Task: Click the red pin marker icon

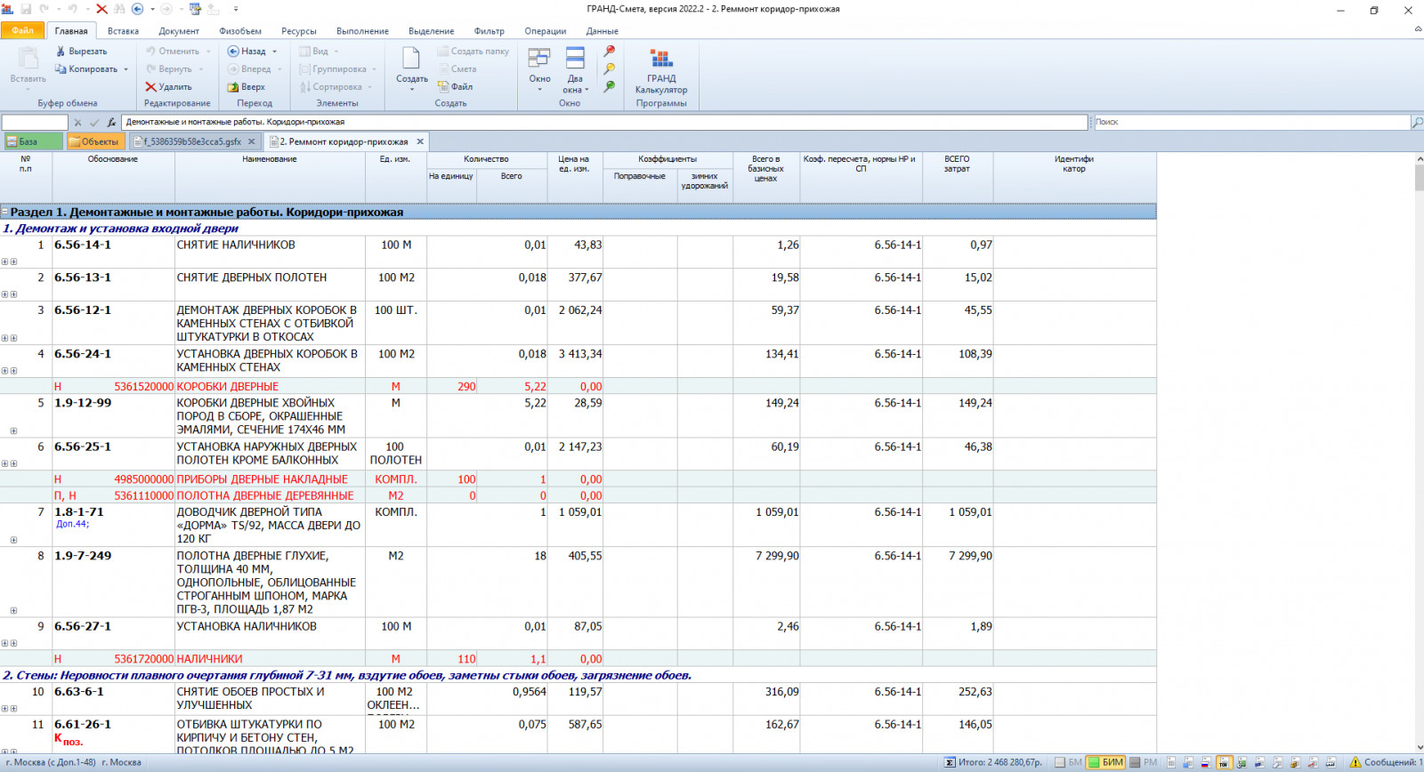Action: coord(609,52)
